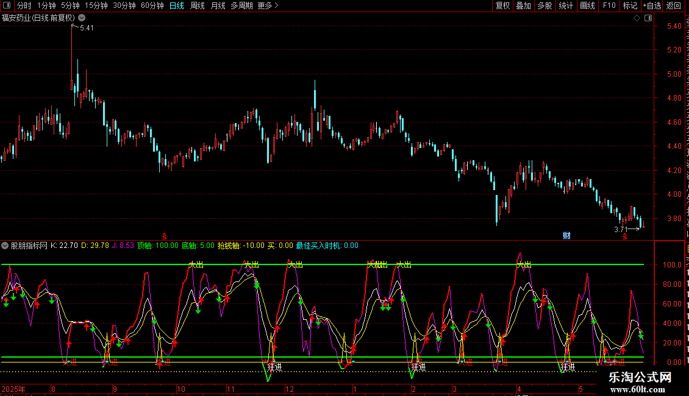Open F10 company information
Viewport: 689px width, 396px height.
(609, 5)
